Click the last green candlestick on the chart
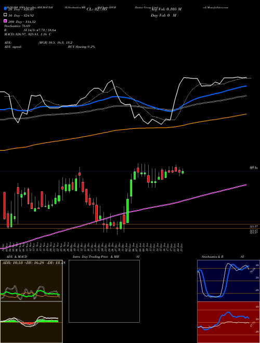260x343 pixels. [x=183, y=172]
